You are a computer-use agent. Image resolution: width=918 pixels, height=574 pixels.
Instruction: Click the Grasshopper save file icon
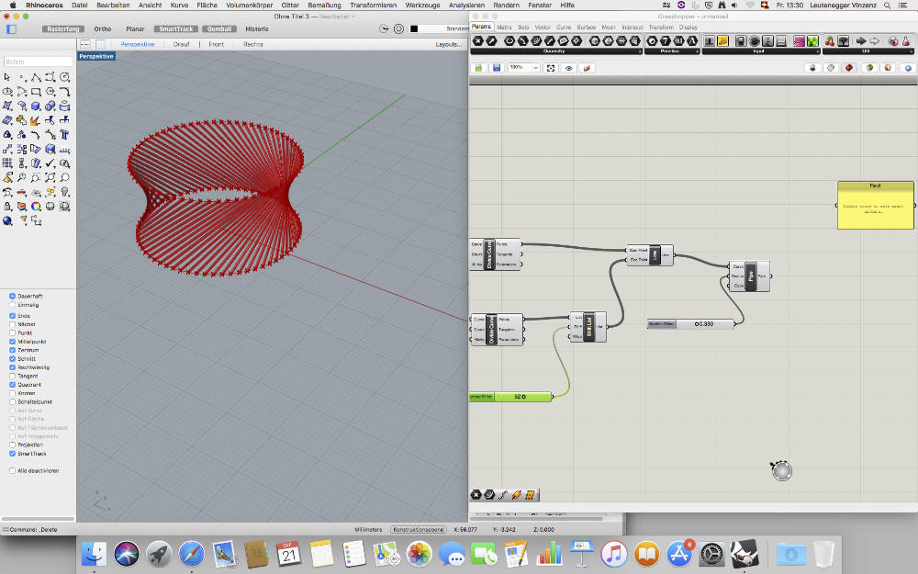tap(497, 68)
